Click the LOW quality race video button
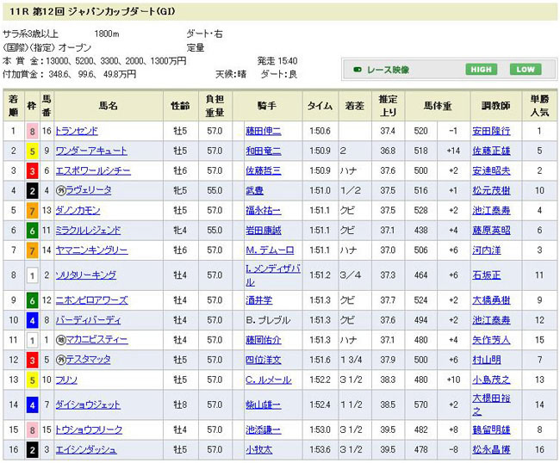The image size is (560, 463). [525, 70]
